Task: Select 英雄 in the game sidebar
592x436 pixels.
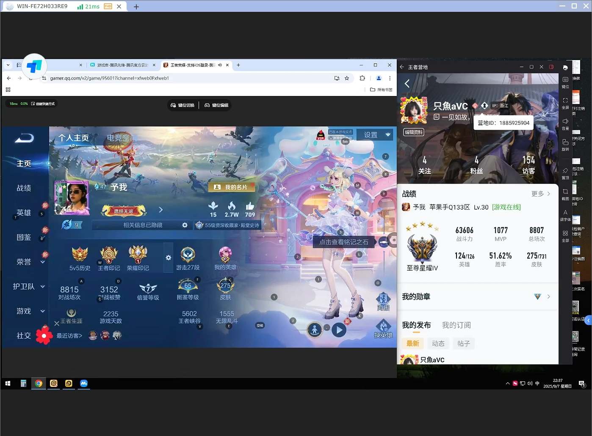Action: [x=24, y=213]
